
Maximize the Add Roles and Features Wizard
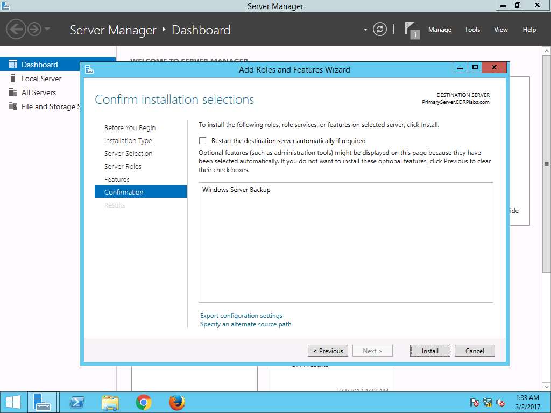pos(475,67)
